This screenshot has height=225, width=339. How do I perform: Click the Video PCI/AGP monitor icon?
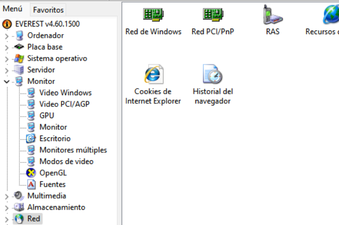pos(31,104)
